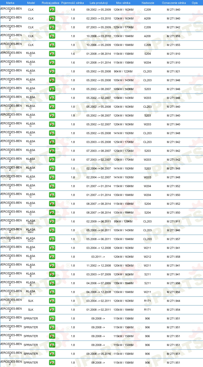Click fuel icon in S211 M 271.956 row
This screenshot has width=203, height=367.
point(52,283)
